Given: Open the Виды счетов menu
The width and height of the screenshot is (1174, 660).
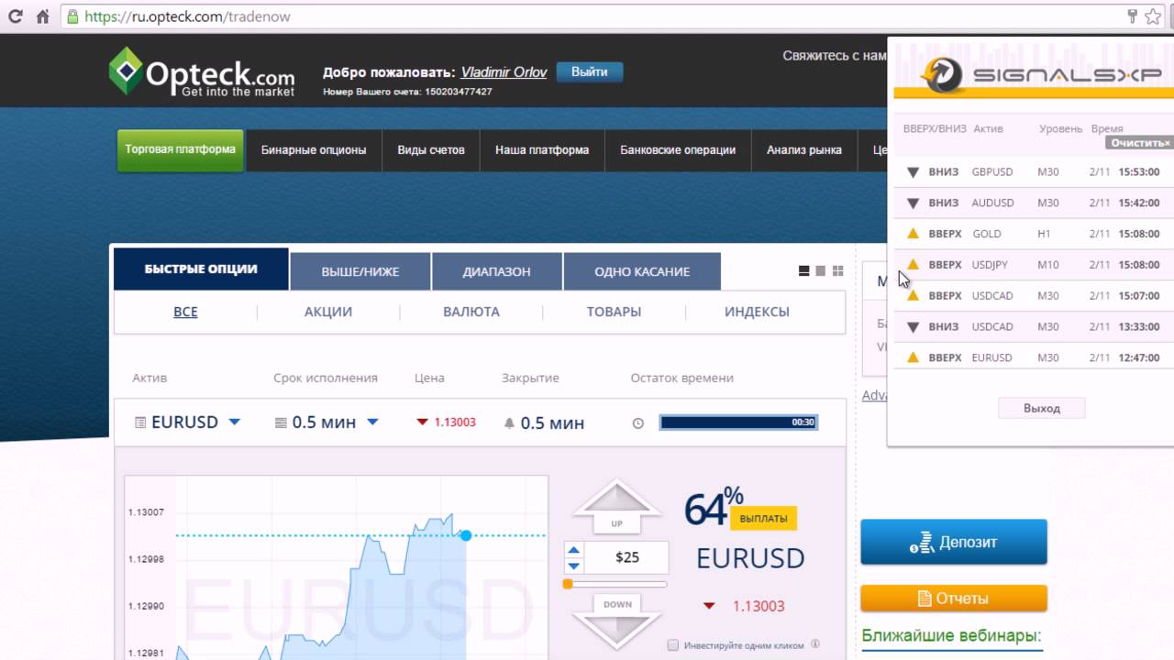Looking at the screenshot, I should pyautogui.click(x=431, y=150).
